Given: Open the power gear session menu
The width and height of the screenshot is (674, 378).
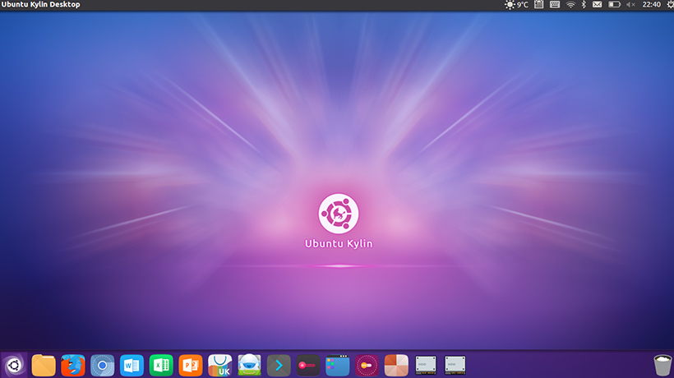Looking at the screenshot, I should pyautogui.click(x=665, y=5).
